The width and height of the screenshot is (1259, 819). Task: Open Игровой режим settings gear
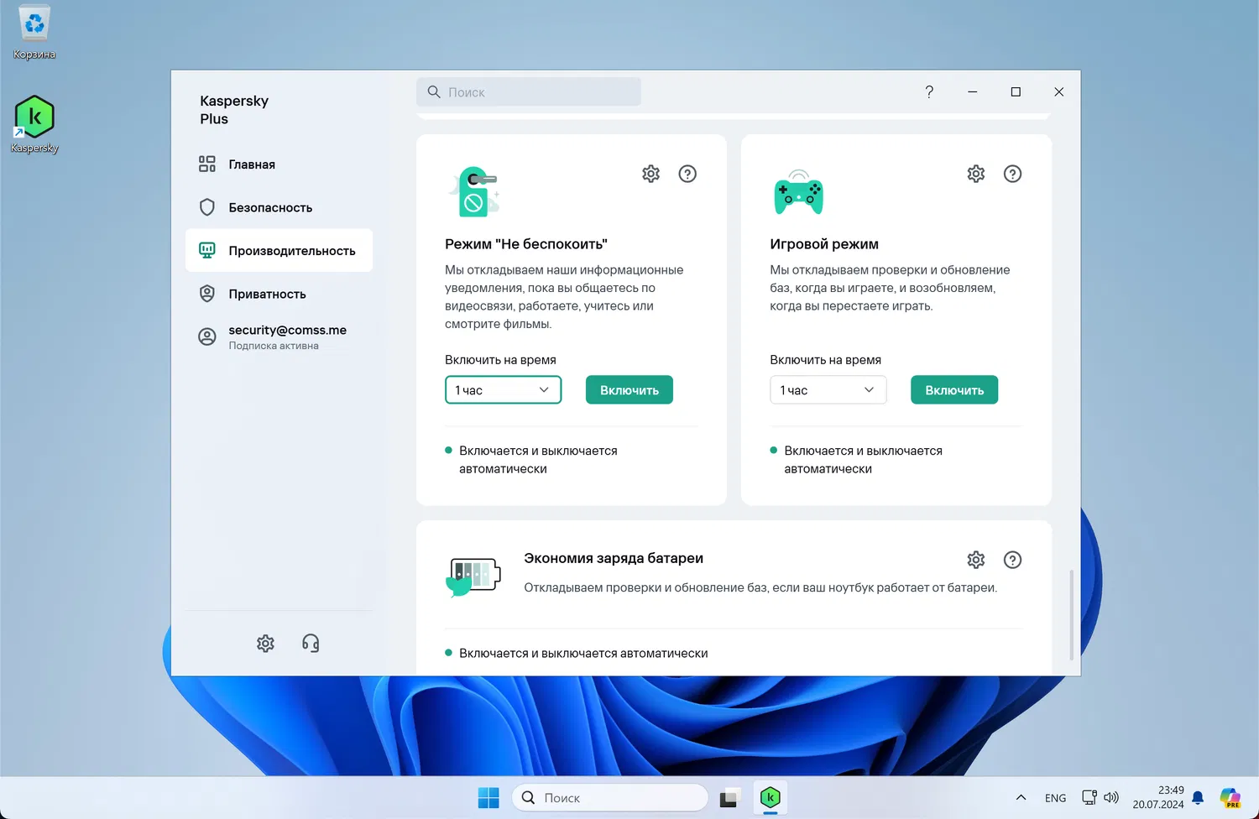click(975, 174)
